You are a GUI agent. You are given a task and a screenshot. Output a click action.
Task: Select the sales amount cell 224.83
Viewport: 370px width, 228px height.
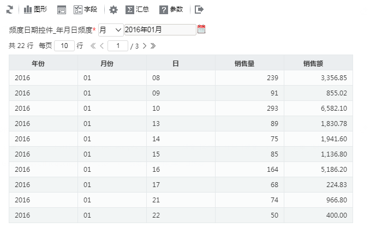tap(318, 184)
